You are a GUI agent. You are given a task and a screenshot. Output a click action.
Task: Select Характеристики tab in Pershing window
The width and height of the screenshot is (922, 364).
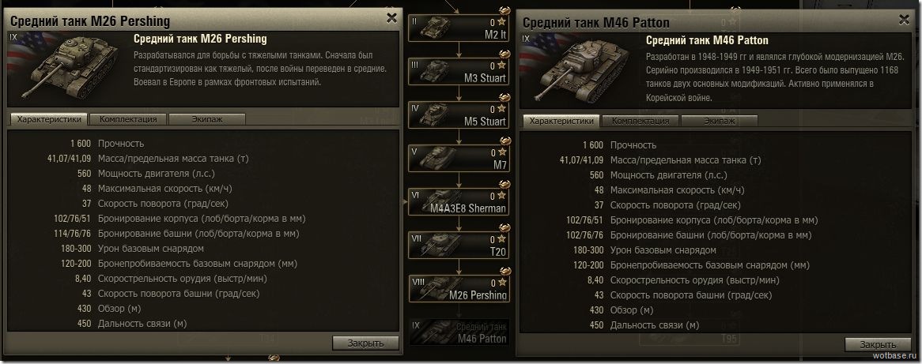49,119
